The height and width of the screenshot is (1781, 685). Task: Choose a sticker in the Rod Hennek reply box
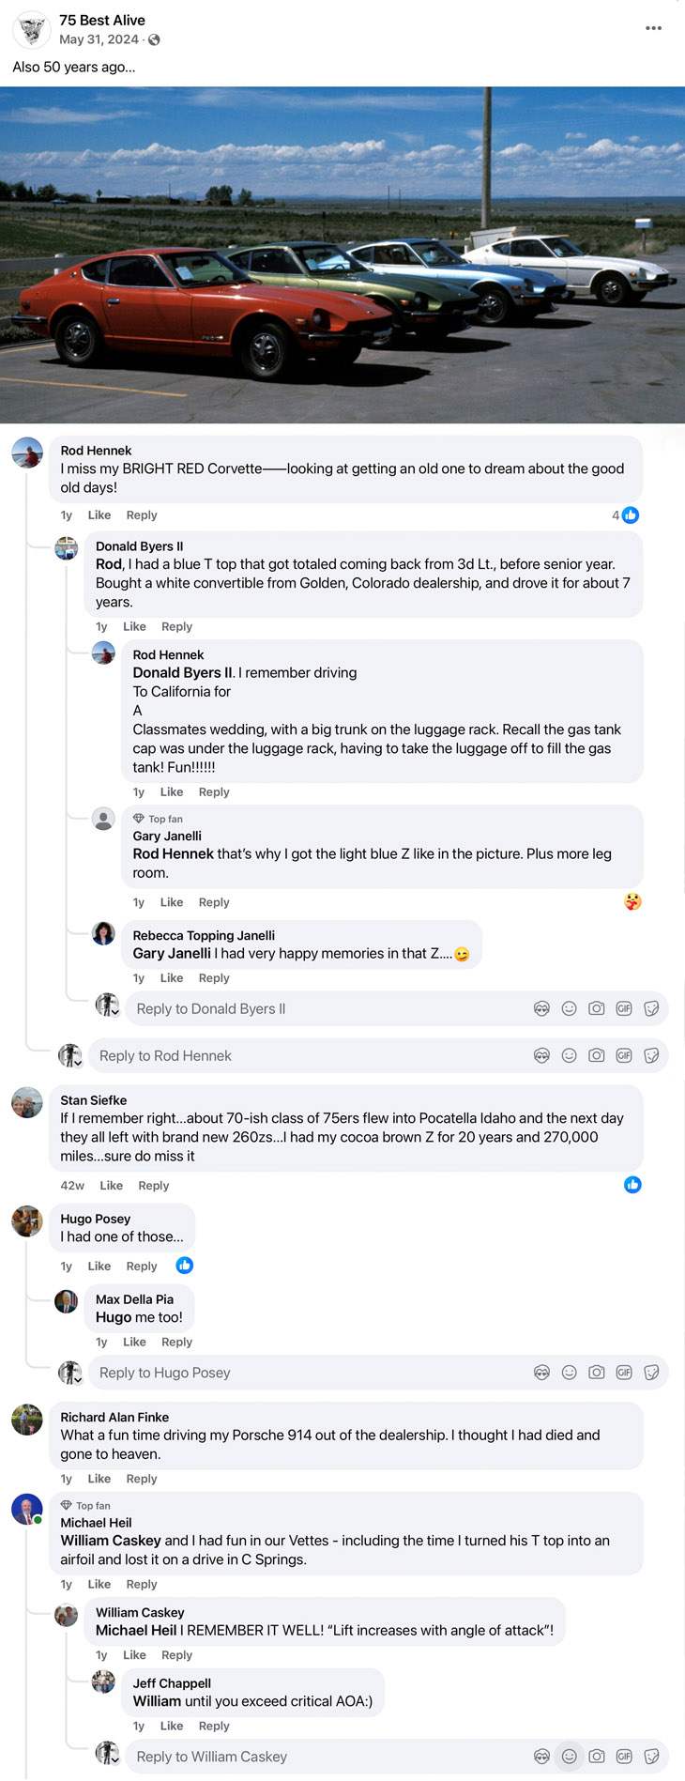pos(651,1055)
